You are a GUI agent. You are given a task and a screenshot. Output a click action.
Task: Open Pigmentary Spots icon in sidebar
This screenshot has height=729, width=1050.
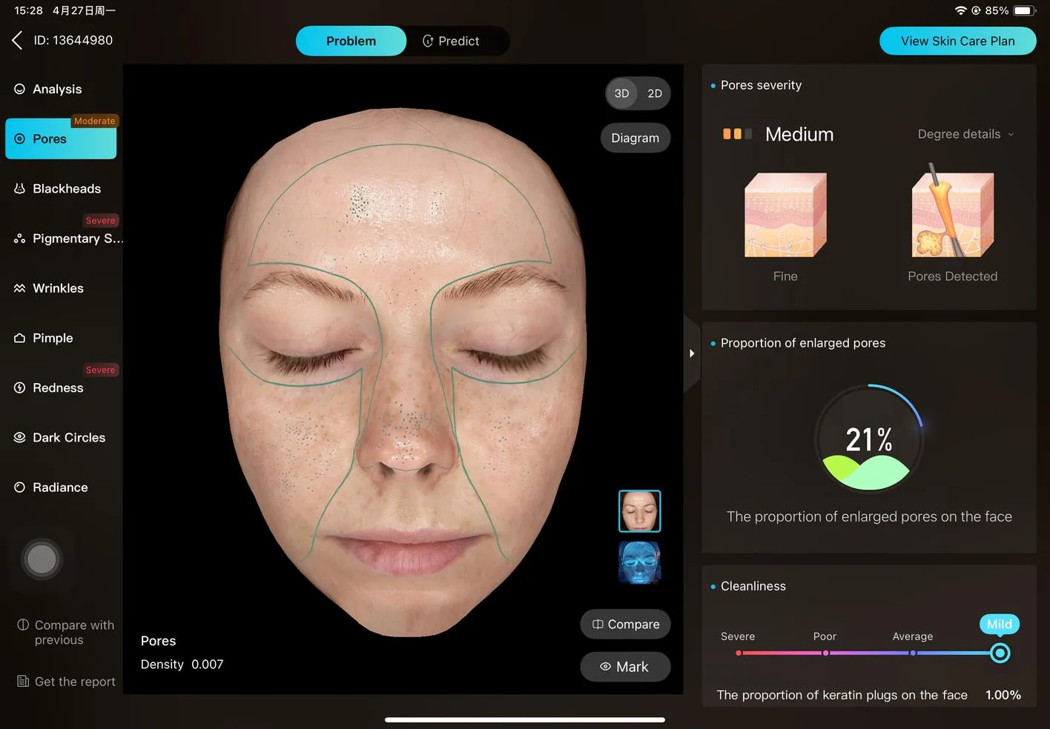[x=20, y=239]
